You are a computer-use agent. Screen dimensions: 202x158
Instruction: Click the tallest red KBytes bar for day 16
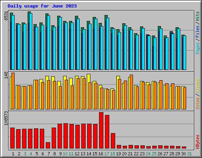pyautogui.click(x=101, y=130)
